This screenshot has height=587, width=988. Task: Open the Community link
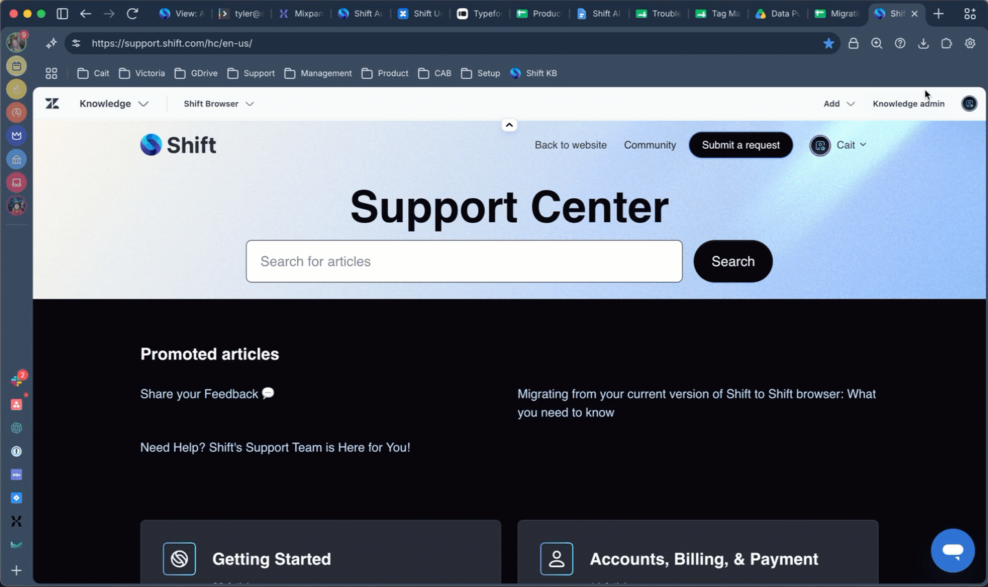tap(650, 145)
